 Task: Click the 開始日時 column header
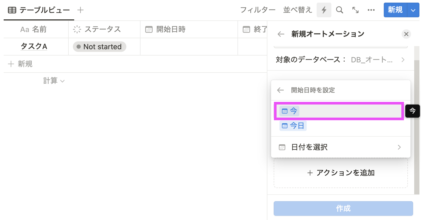pyautogui.click(x=189, y=29)
